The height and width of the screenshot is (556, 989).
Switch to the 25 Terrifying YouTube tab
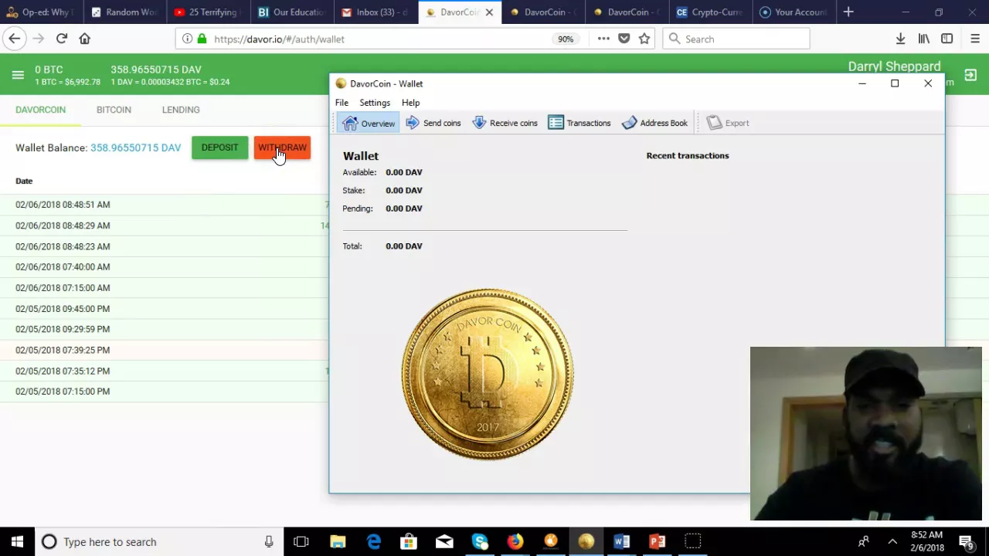click(209, 12)
